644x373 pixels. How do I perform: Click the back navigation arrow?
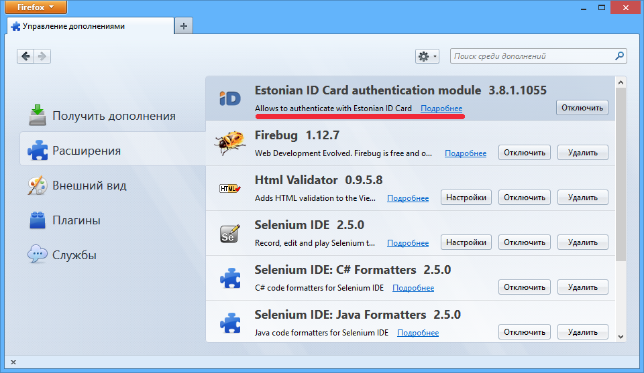pyautogui.click(x=25, y=56)
